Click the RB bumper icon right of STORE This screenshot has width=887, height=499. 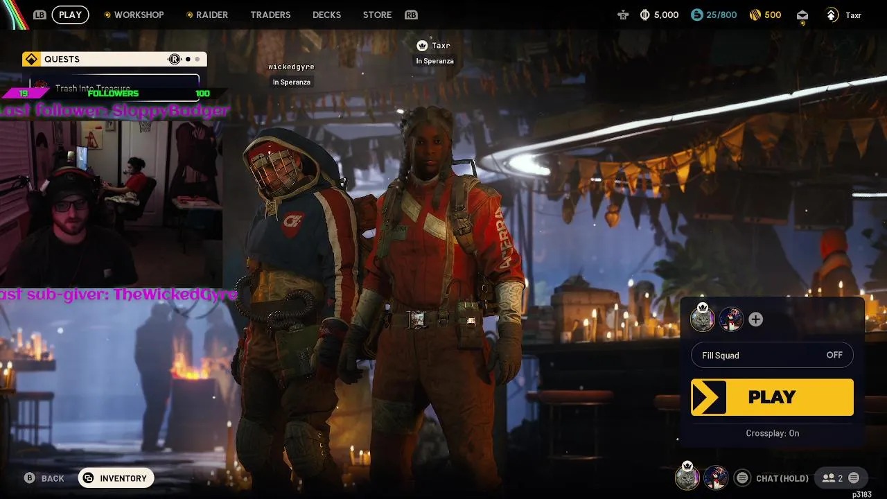click(x=411, y=15)
